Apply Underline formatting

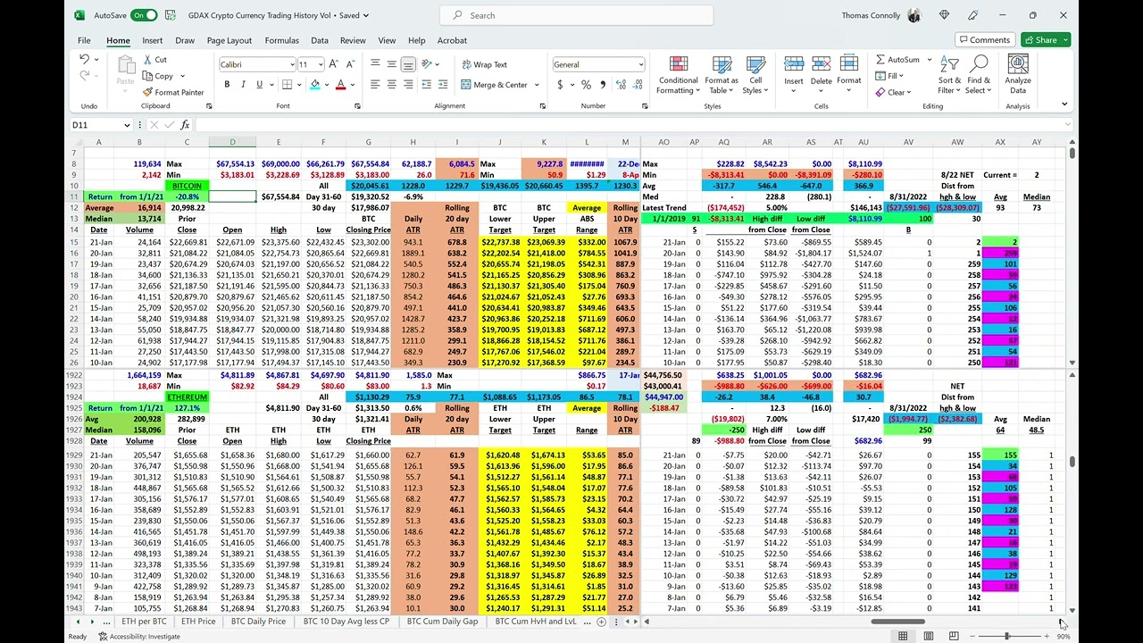(259, 85)
